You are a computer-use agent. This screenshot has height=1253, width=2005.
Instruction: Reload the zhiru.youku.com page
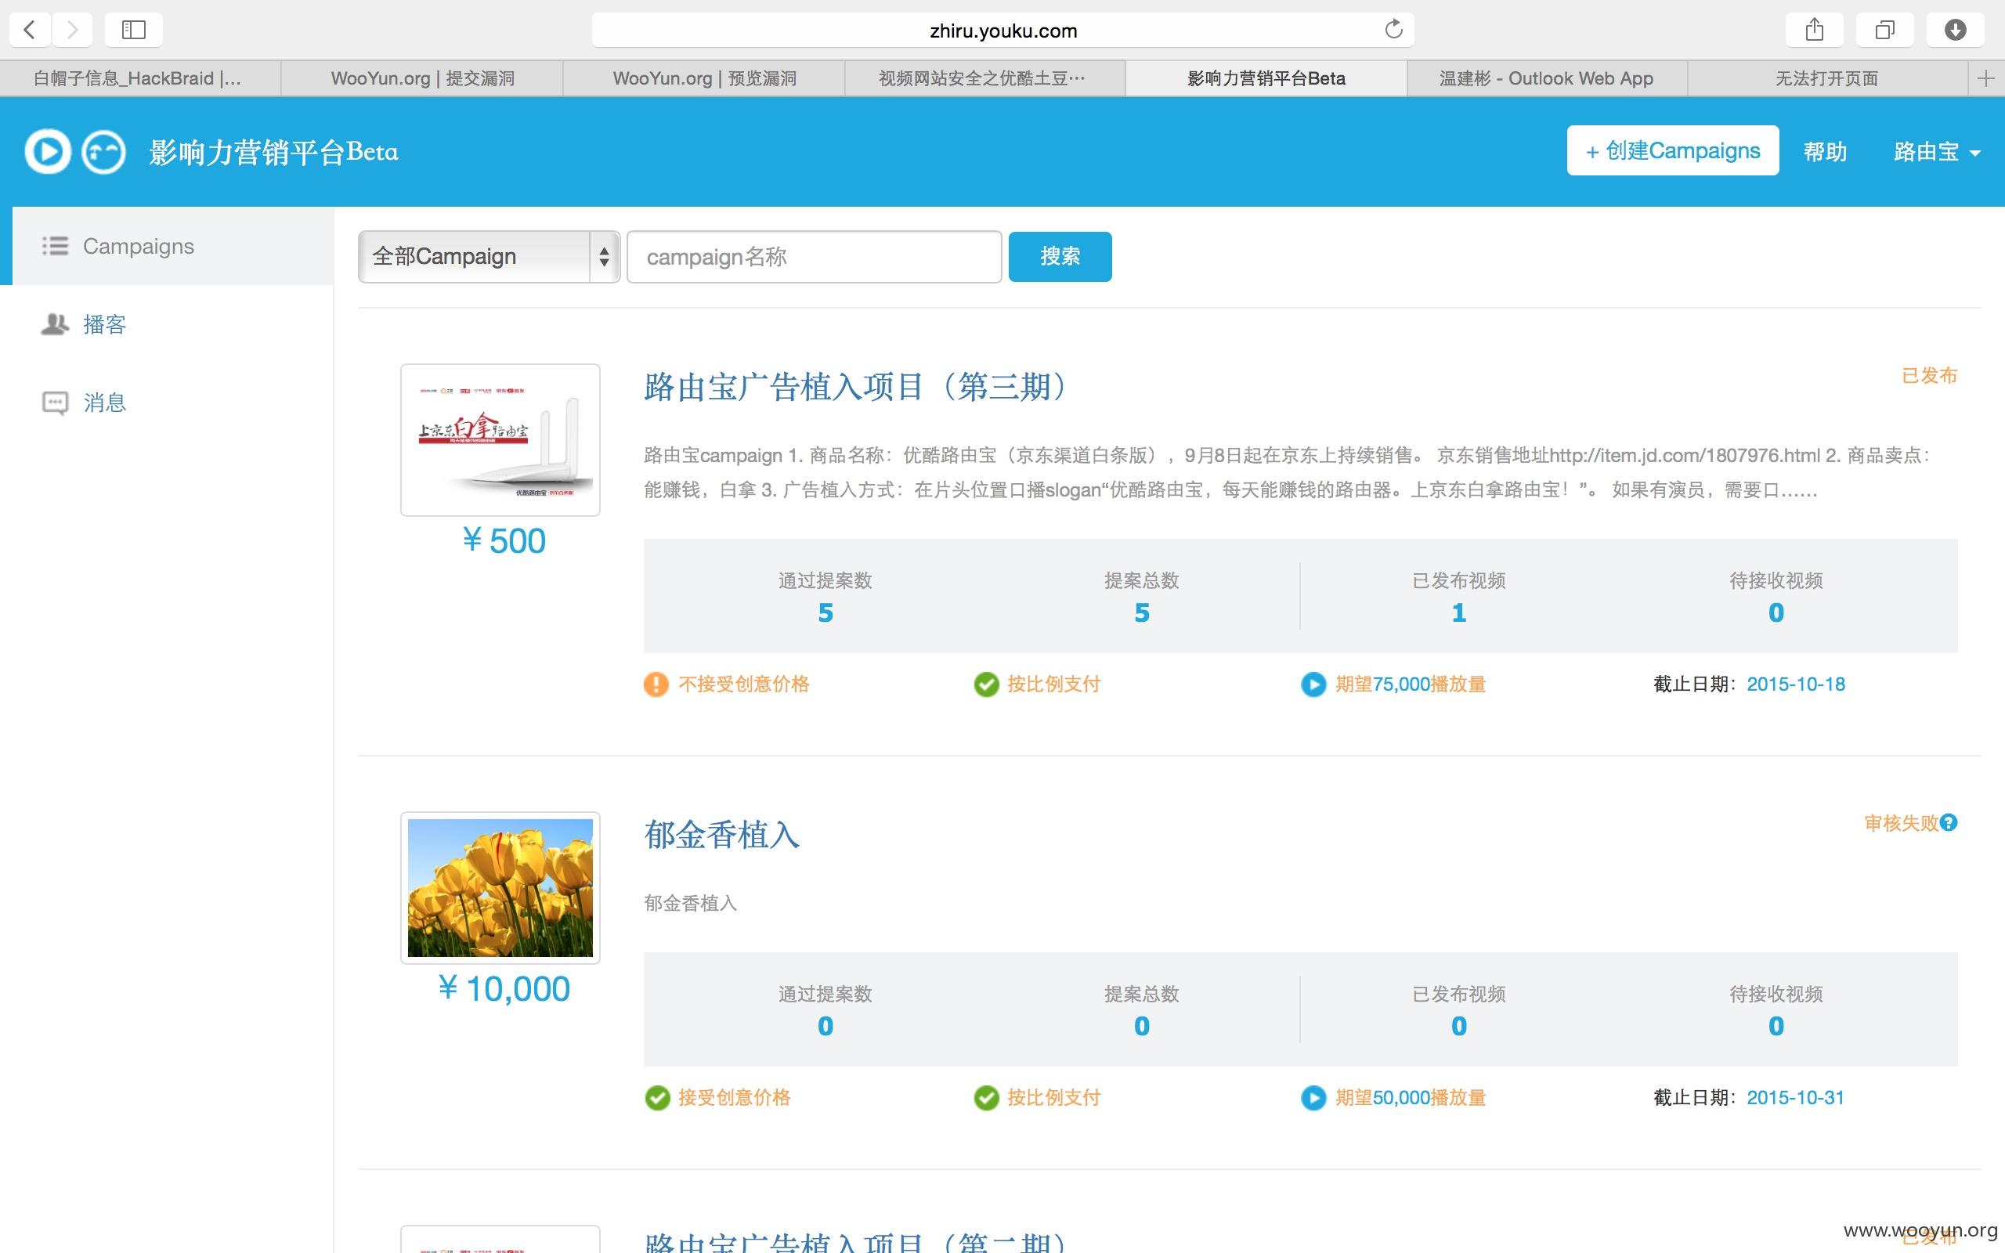point(1393,30)
